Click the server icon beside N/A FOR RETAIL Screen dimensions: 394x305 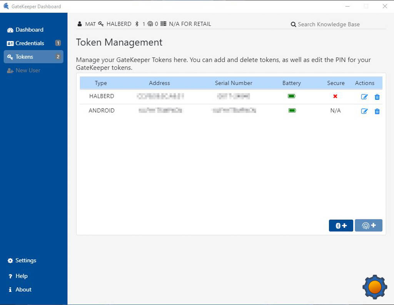coord(163,24)
